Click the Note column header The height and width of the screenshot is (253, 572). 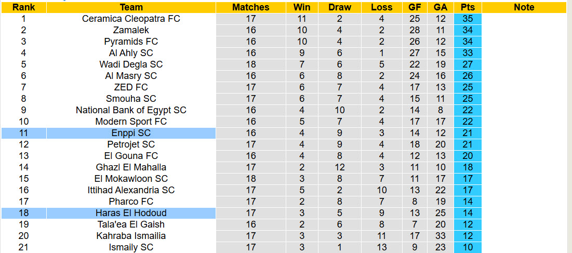(524, 7)
